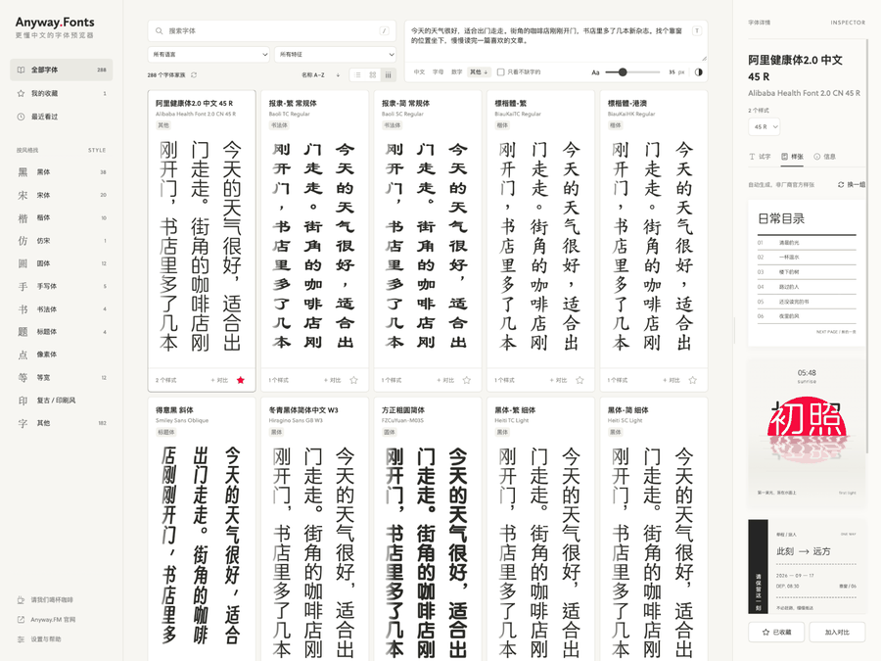The height and width of the screenshot is (661, 881).
Task: Select the 方正粗圆简体 font card
Action: click(x=428, y=529)
